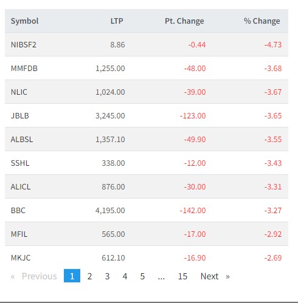Viewport: 298px width, 303px height.
Task: Select current page 1 button
Action: coord(72,276)
